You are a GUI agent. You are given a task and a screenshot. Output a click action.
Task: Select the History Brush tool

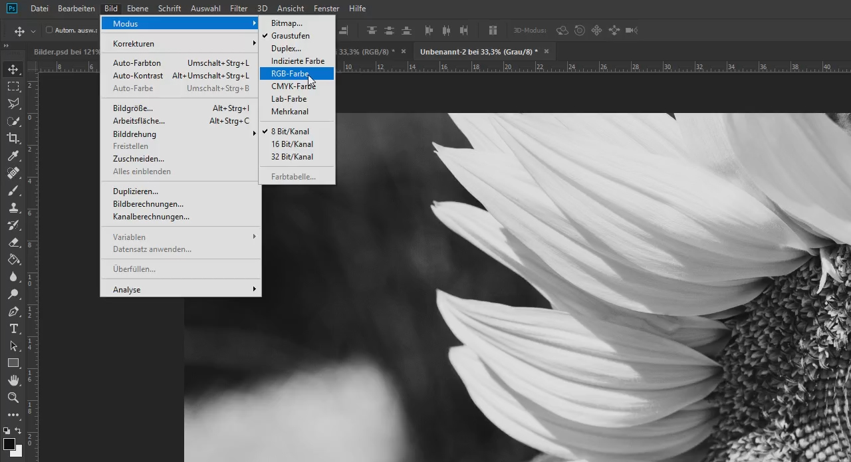[x=13, y=225]
